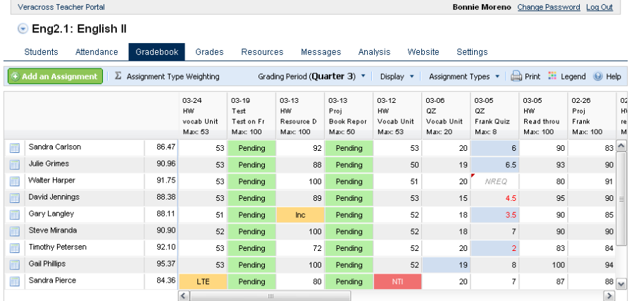Open the Analysis tab

(375, 51)
